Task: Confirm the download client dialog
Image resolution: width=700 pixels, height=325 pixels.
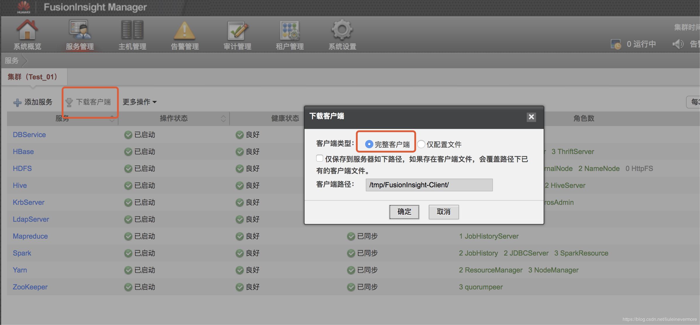Action: point(404,212)
